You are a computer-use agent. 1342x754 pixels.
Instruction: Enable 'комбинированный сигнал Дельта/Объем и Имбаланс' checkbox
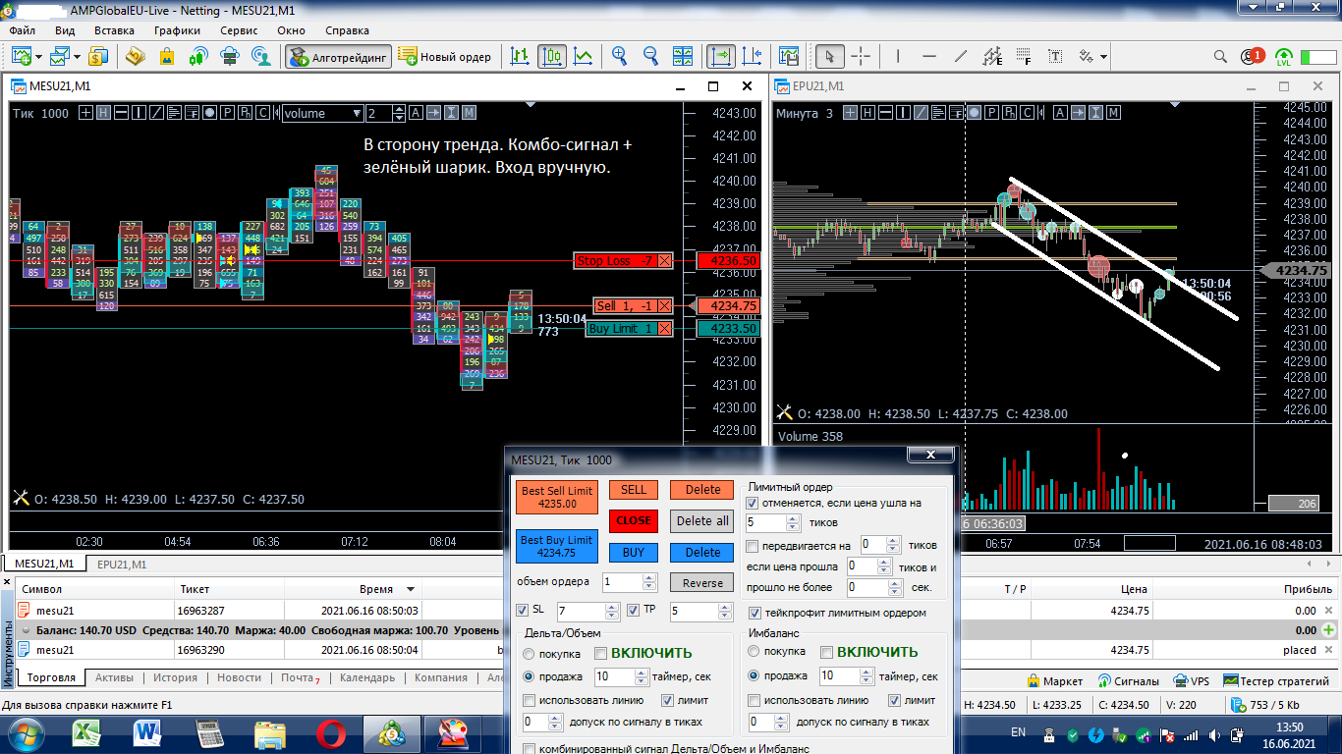[x=530, y=749]
